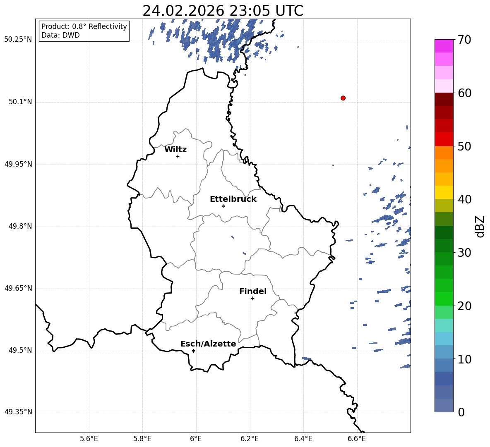The height and width of the screenshot is (447, 490).
Task: Click the 5.8°E longitude label
Action: 142,439
